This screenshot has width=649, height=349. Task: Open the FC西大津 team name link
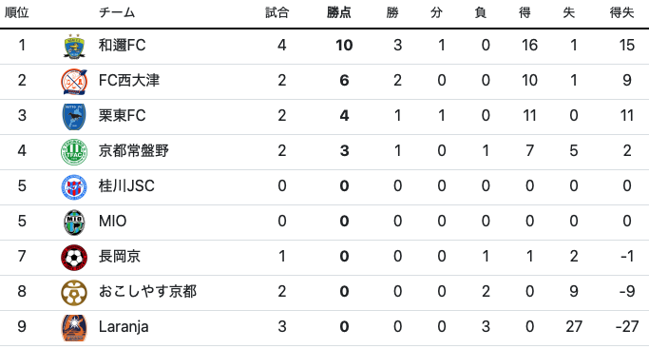pyautogui.click(x=128, y=80)
